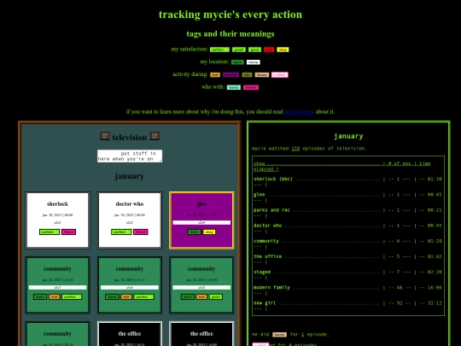
Task: Click the favors tag in stats summary sentence
Action: (280, 335)
